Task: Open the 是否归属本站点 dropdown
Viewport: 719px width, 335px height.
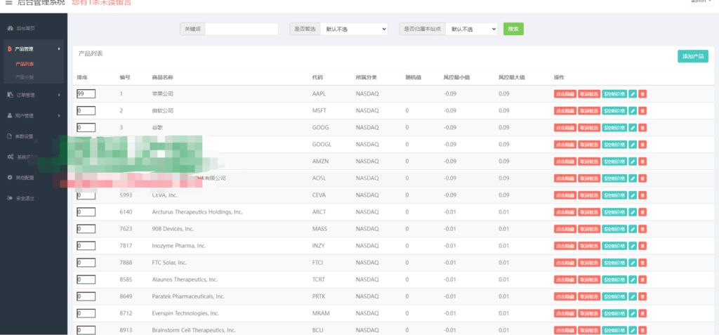Action: pos(472,29)
